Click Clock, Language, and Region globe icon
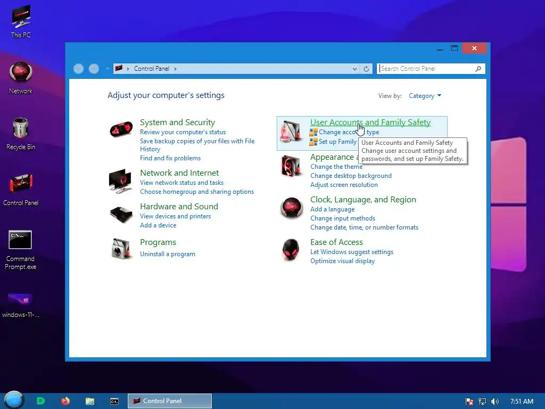This screenshot has height=409, width=545. click(x=291, y=208)
